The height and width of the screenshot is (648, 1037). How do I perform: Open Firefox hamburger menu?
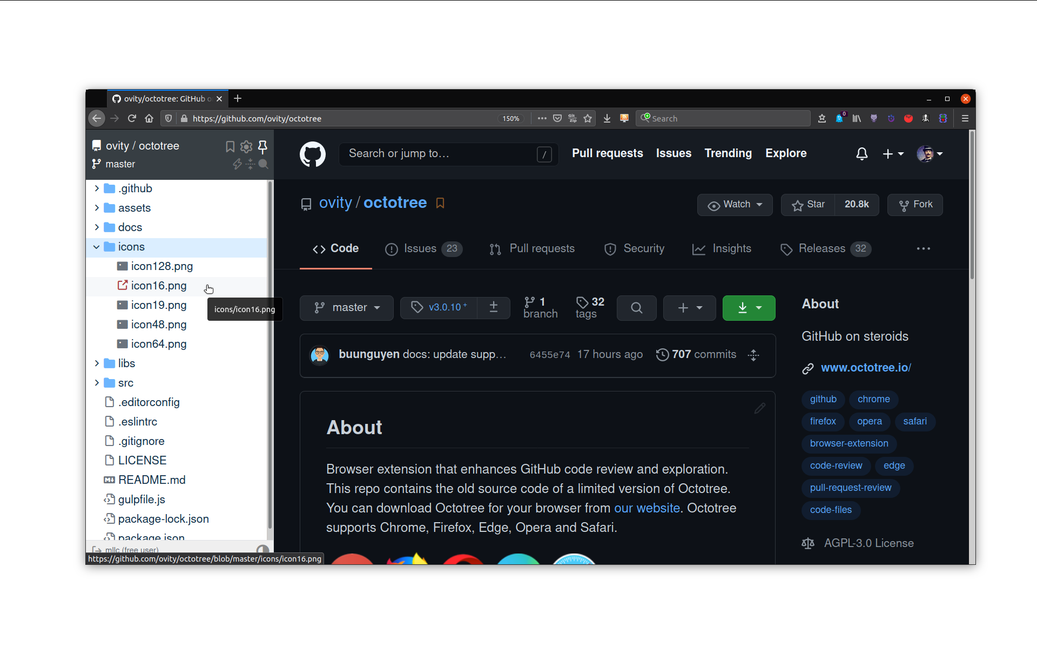(x=965, y=118)
